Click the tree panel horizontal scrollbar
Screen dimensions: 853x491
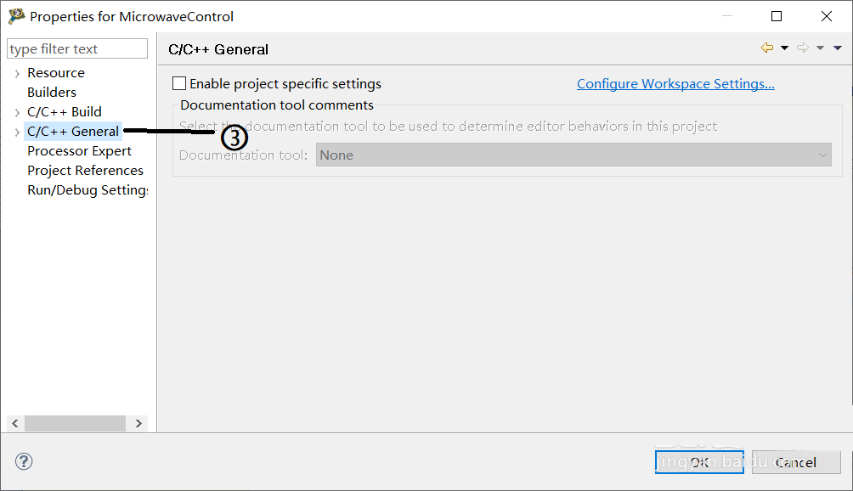click(x=75, y=423)
